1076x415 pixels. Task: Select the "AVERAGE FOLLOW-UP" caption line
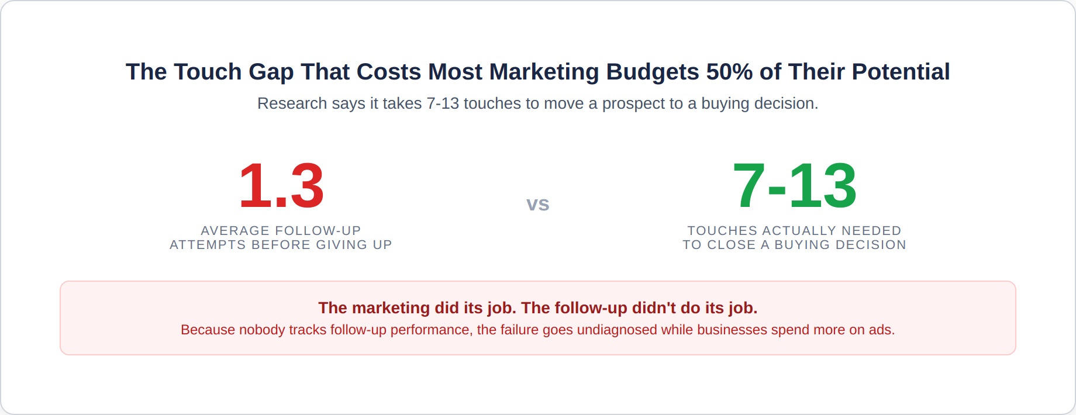(281, 231)
